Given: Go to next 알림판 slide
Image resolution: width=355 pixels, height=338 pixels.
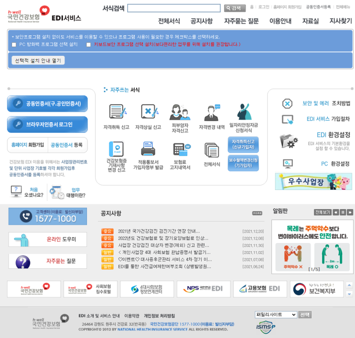Looking at the screenshot, I should coord(350,212).
